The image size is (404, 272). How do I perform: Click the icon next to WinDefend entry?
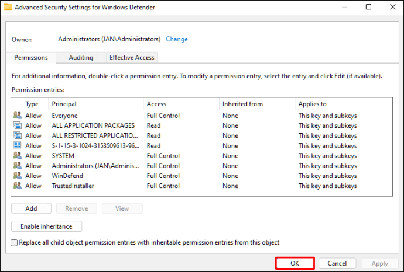click(17, 176)
